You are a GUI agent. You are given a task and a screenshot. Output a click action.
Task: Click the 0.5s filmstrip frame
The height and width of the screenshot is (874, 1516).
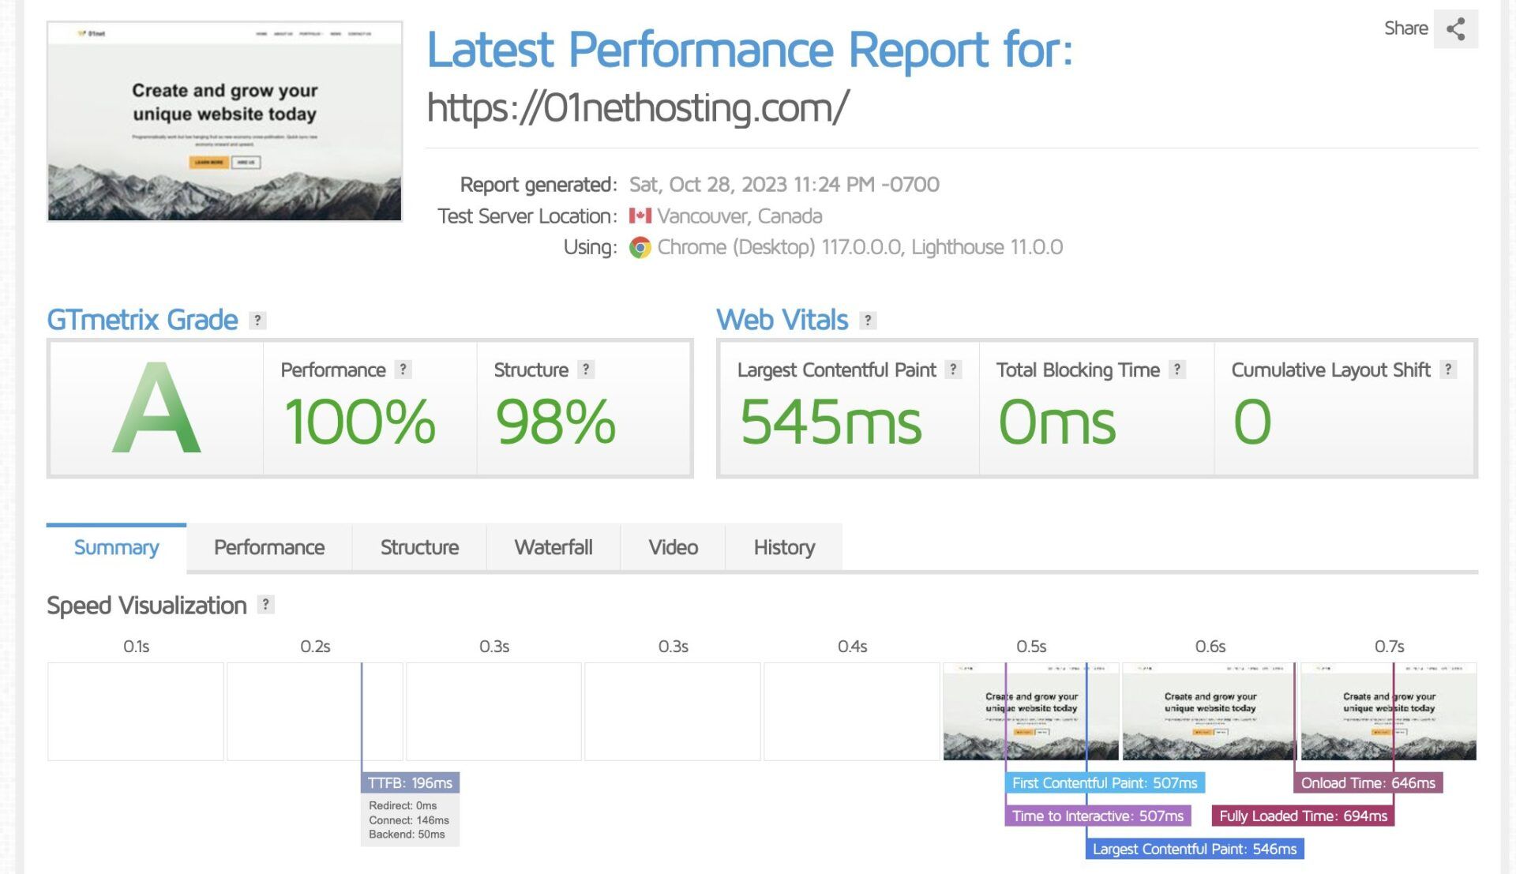pyautogui.click(x=1030, y=711)
